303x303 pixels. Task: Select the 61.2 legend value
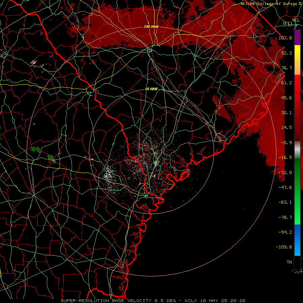287,83
